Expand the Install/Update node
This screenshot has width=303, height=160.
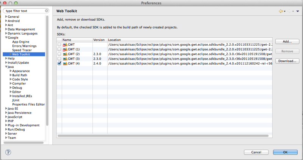pyautogui.click(x=6, y=63)
